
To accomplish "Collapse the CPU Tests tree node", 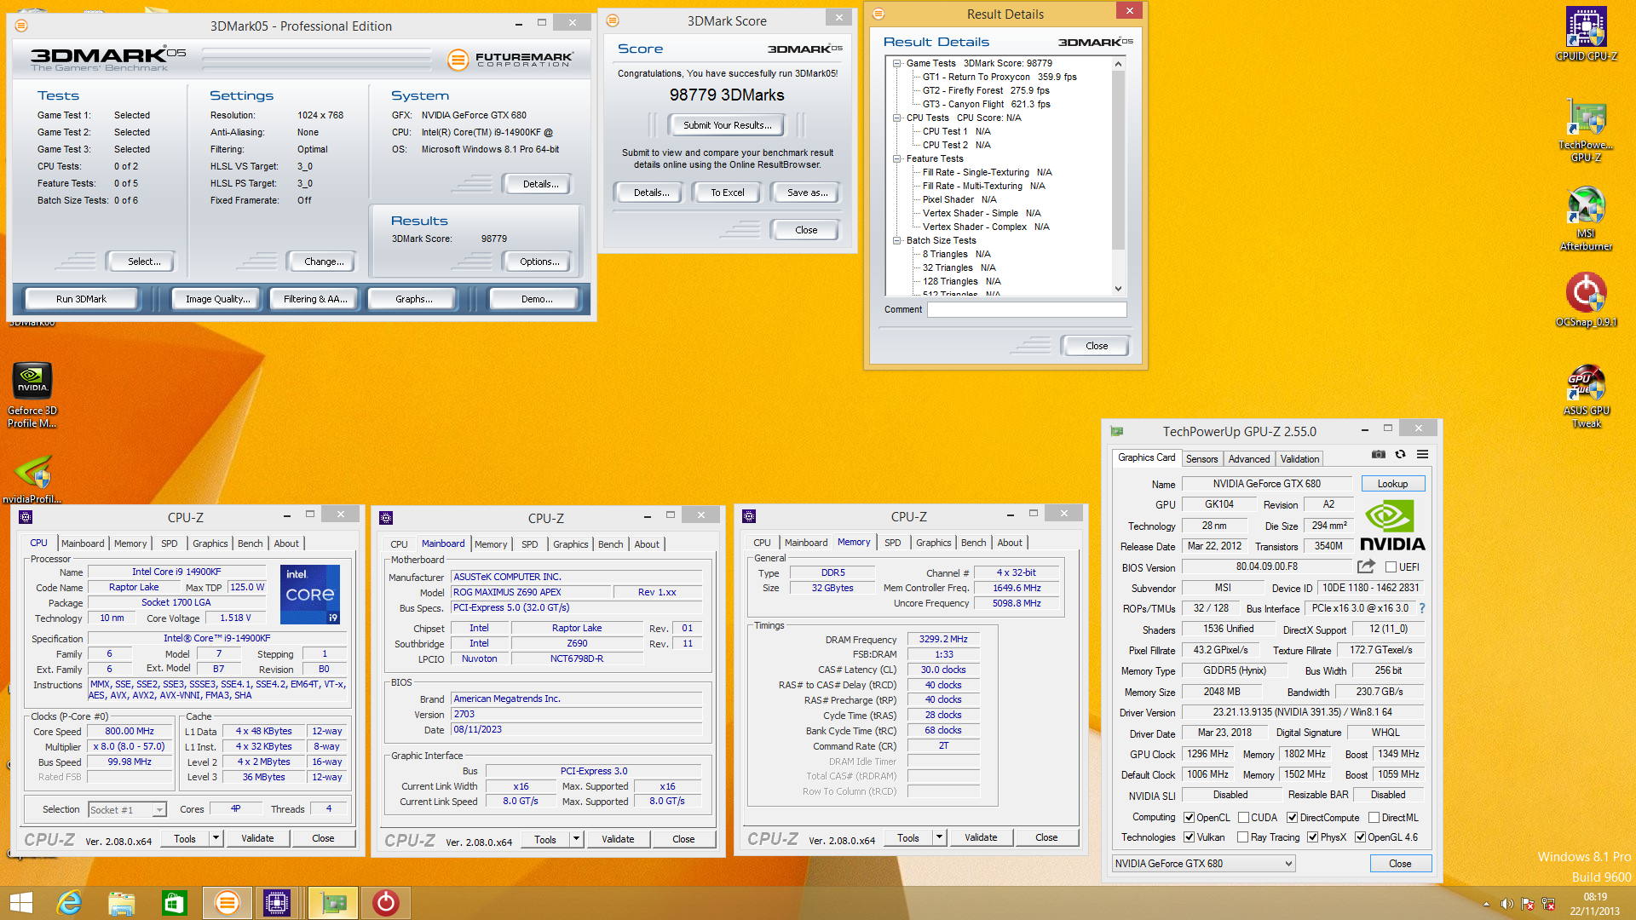I will coord(897,118).
